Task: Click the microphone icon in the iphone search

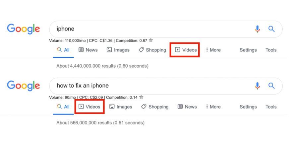Action: [x=257, y=29]
